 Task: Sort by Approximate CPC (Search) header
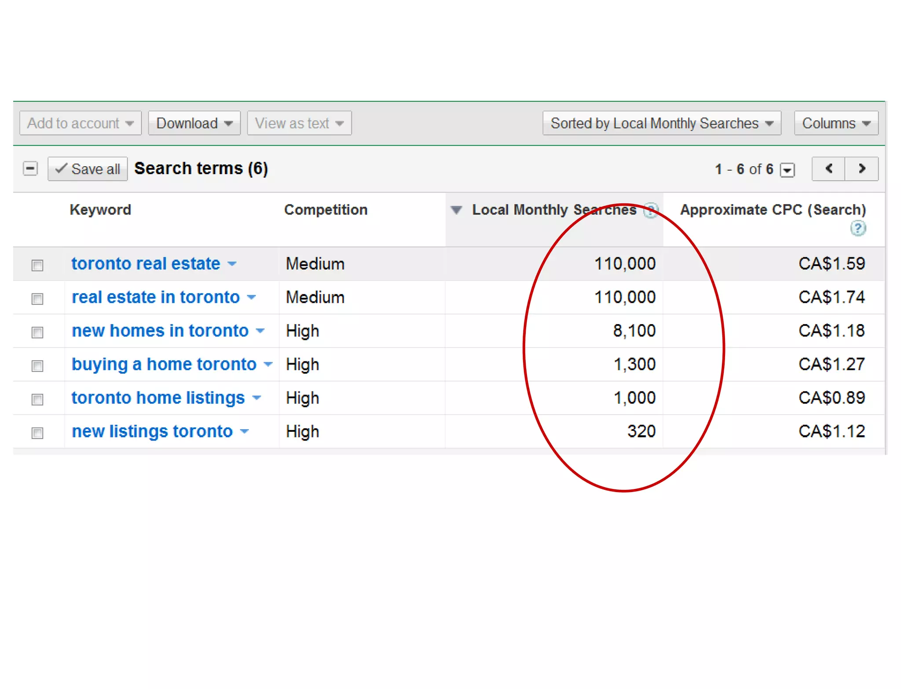(x=773, y=210)
